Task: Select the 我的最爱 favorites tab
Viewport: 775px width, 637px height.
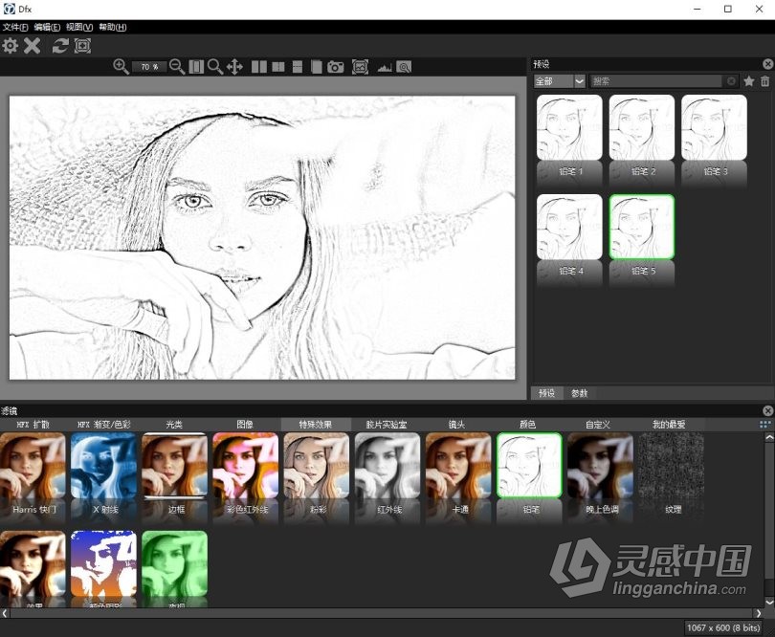Action: coord(669,425)
